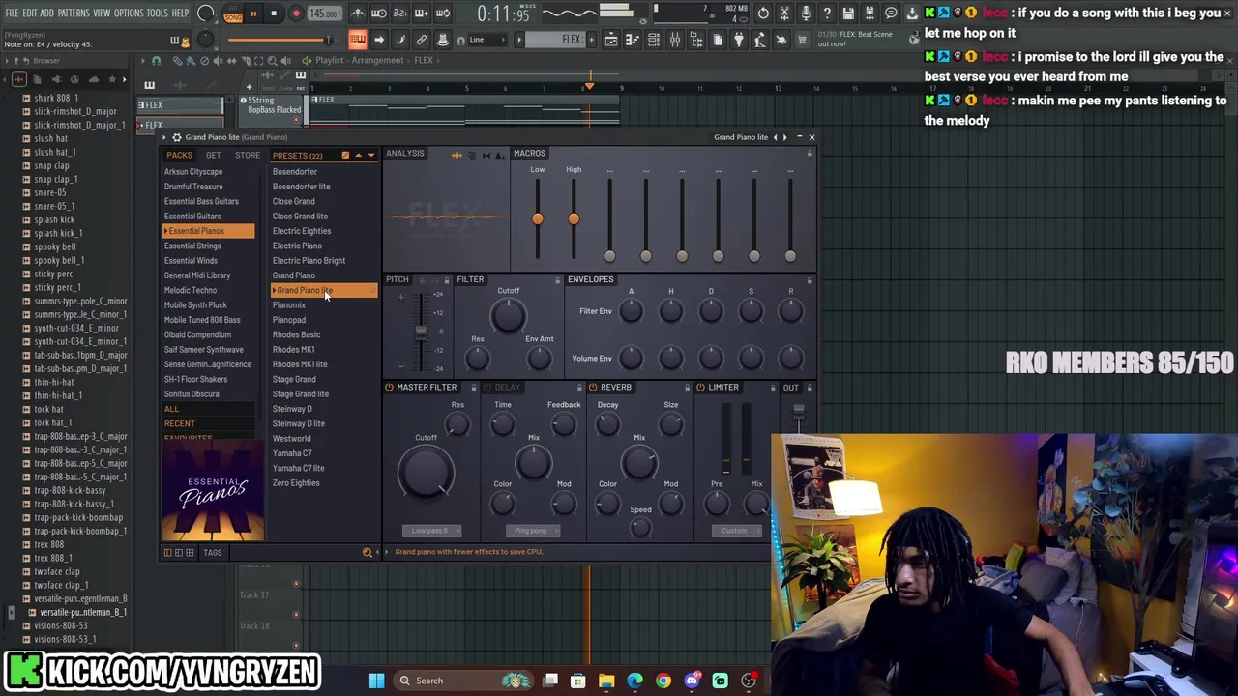Click the search magnifier icon in FLEX
Screen dimensions: 1238x696
click(x=367, y=552)
